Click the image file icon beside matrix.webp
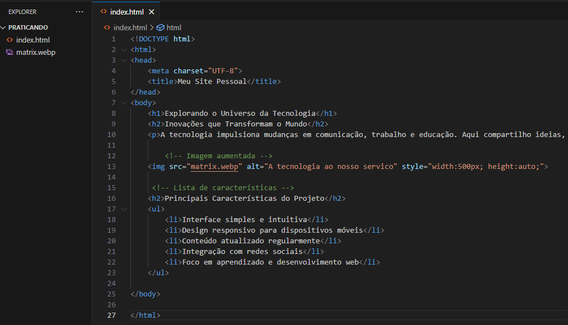Image resolution: width=568 pixels, height=325 pixels. click(x=10, y=52)
